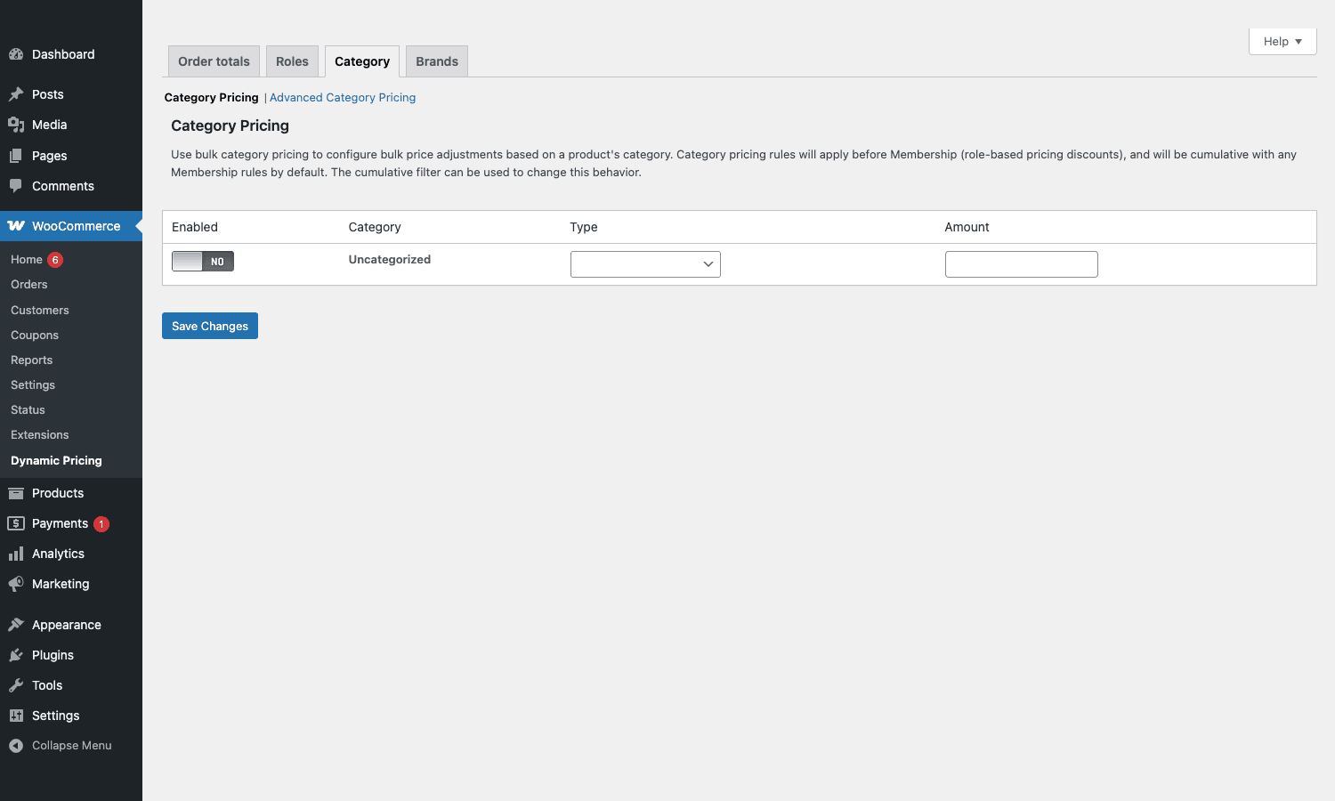Click the Settings sliders icon

pos(16,716)
